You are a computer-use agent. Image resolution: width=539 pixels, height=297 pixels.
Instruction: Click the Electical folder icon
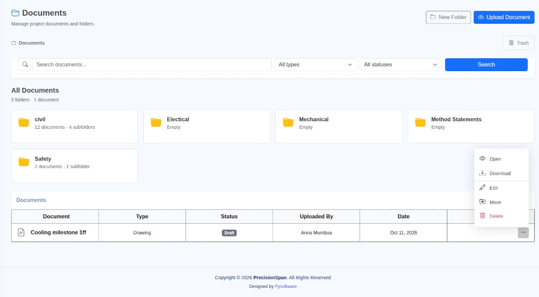156,122
